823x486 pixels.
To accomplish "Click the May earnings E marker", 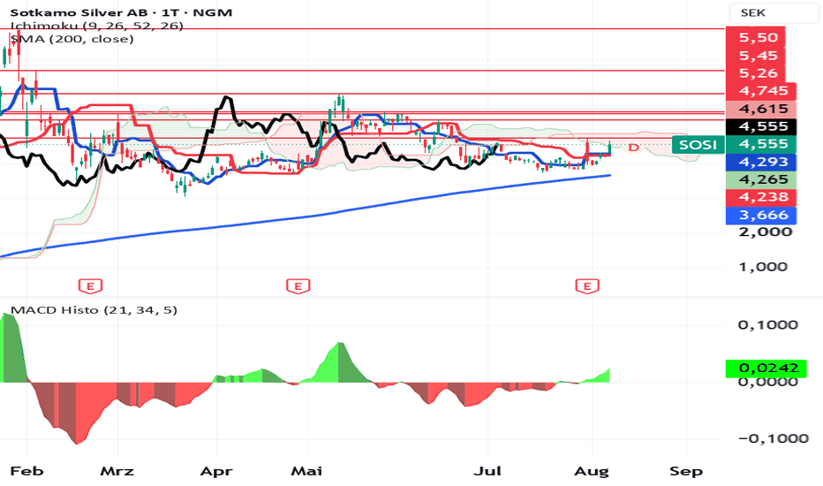I will tap(298, 286).
